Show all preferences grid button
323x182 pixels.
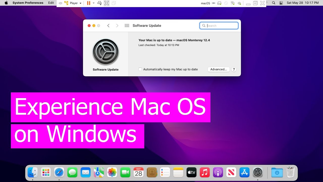[127, 26]
